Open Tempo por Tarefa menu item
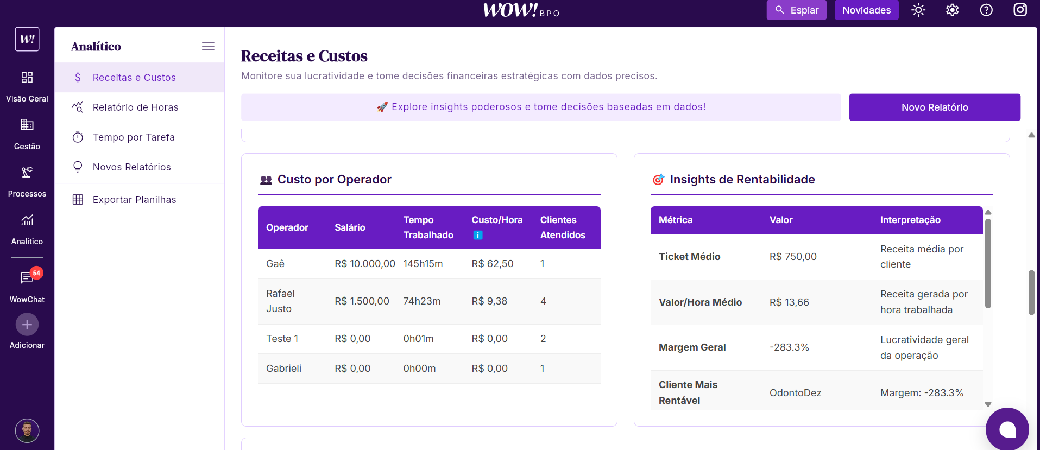 tap(134, 137)
